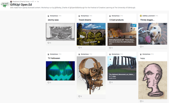Click siobhan_oconnor2 avatar icon

pyautogui.click(x=141, y=16)
